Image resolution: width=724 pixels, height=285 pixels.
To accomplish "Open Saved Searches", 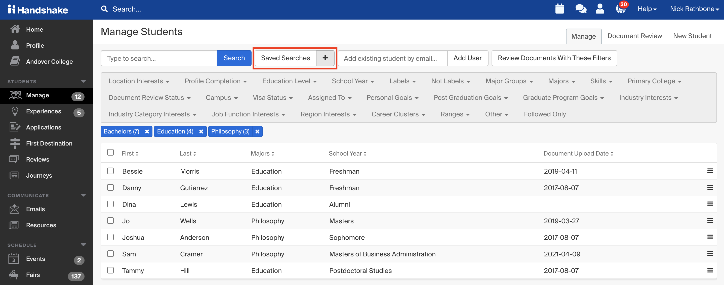I will tap(285, 58).
